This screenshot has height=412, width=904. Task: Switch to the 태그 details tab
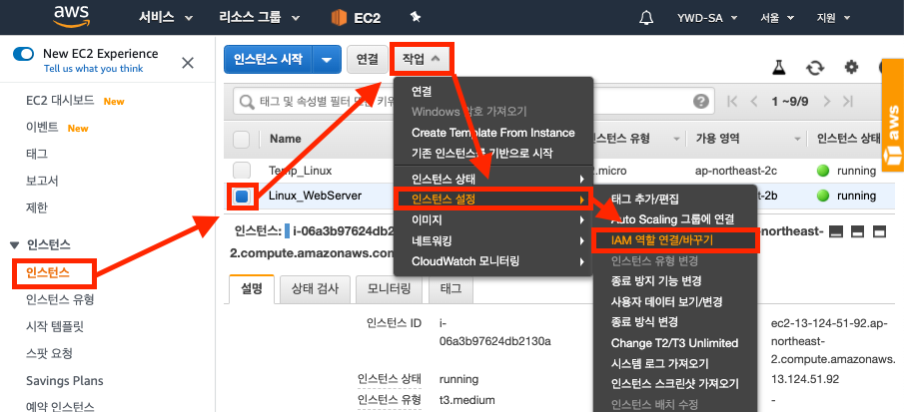451,289
